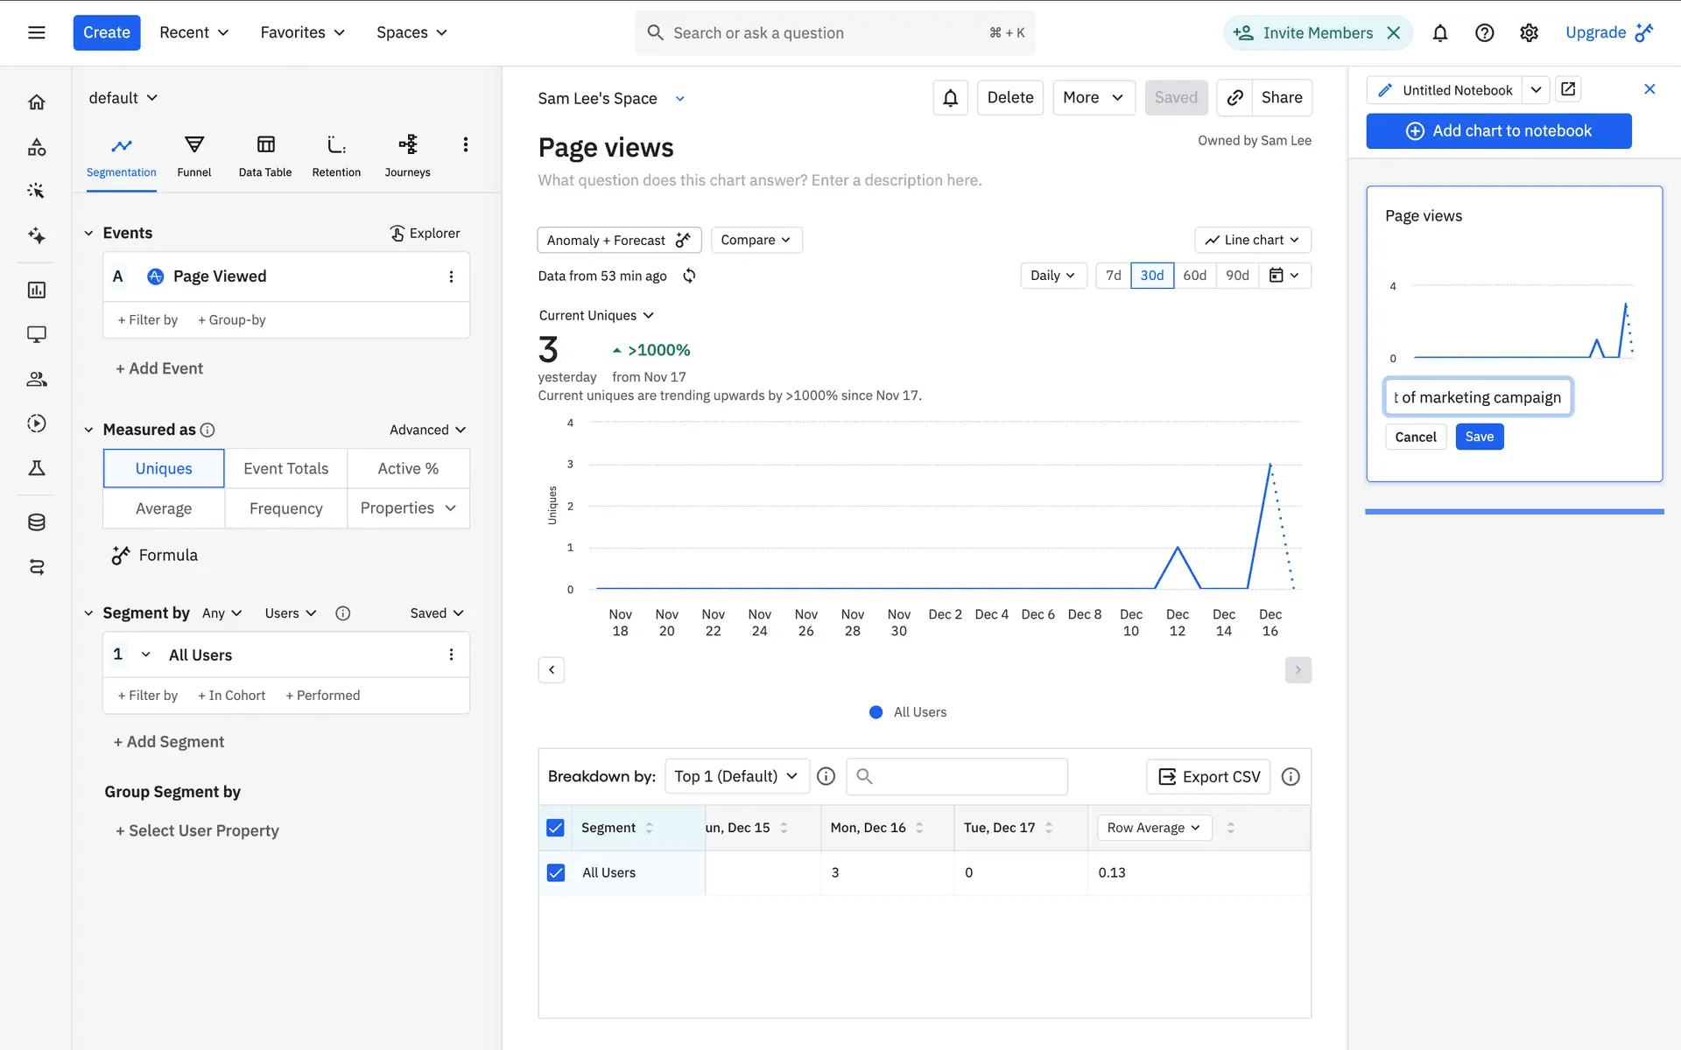This screenshot has height=1050, width=1681.
Task: Click Add chart to notebook
Action: pyautogui.click(x=1498, y=131)
